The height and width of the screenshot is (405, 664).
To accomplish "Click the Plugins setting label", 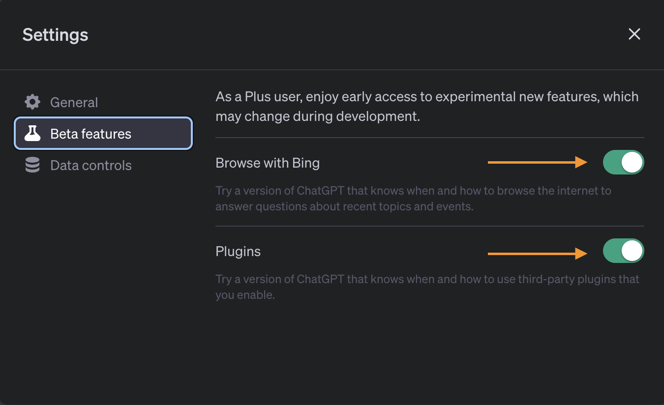I will [x=238, y=251].
